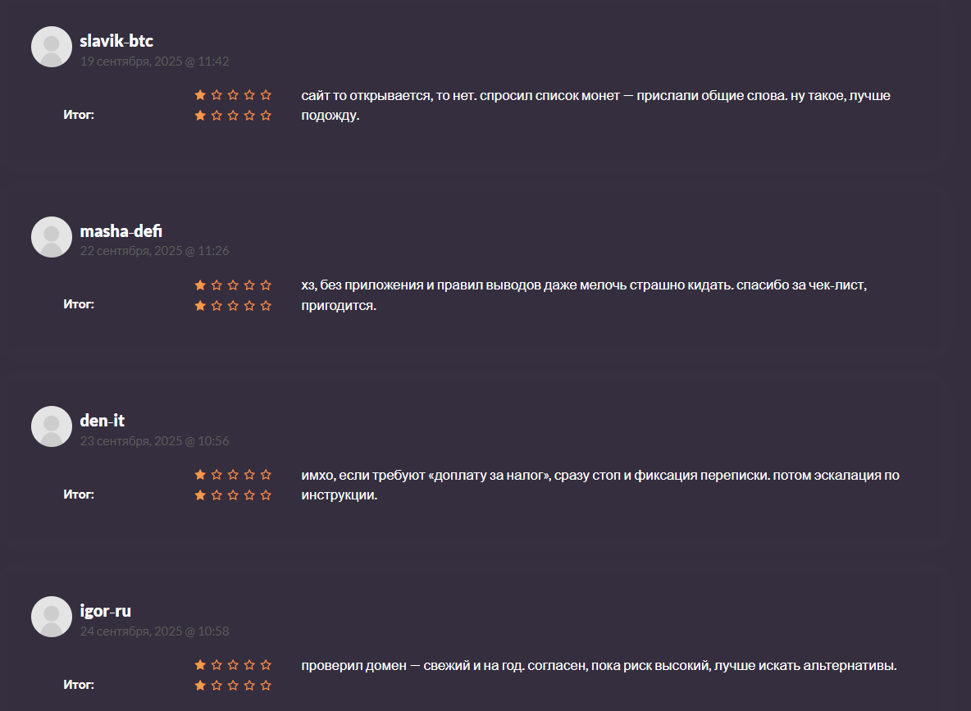Image resolution: width=971 pixels, height=711 pixels.
Task: Click masha-defi's avatar icon
Action: click(52, 237)
